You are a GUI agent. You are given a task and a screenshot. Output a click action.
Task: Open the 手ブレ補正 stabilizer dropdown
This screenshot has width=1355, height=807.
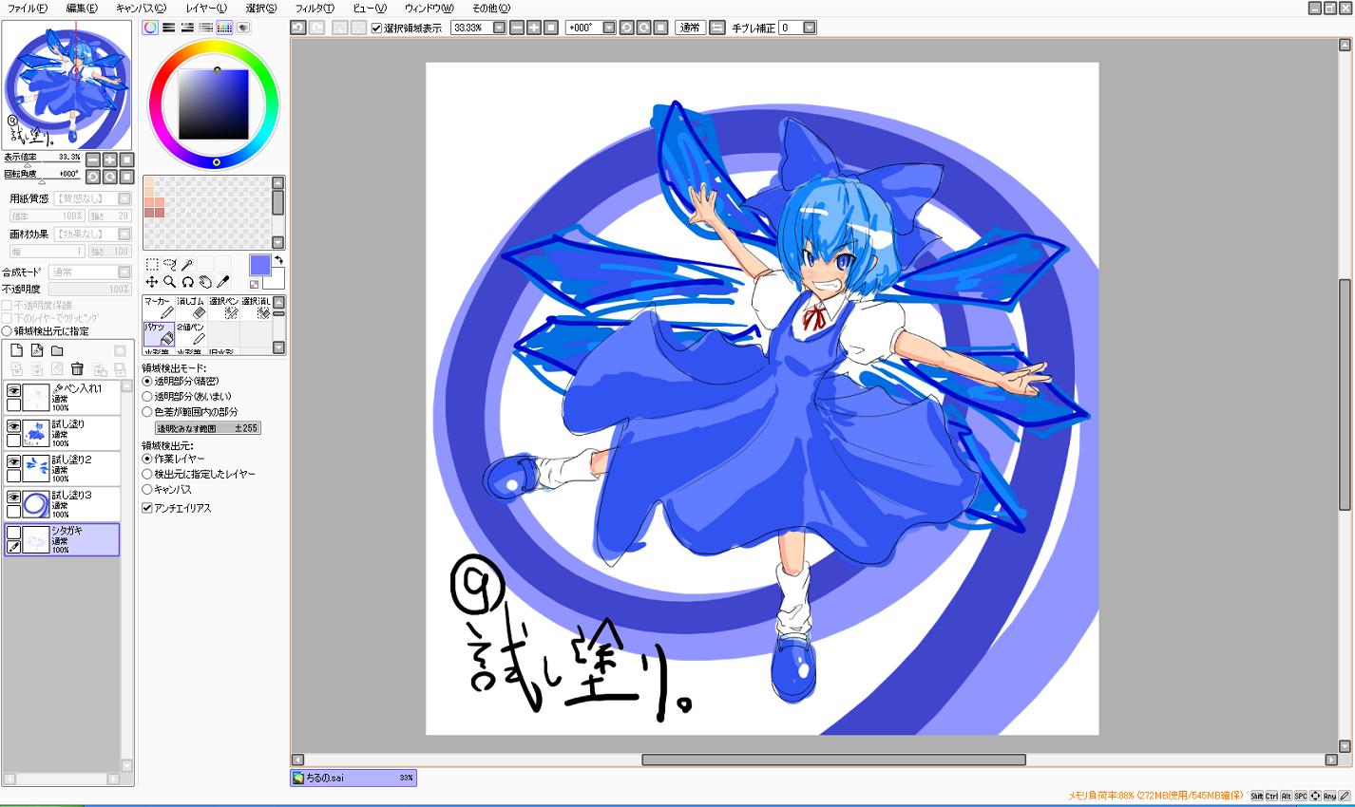810,28
